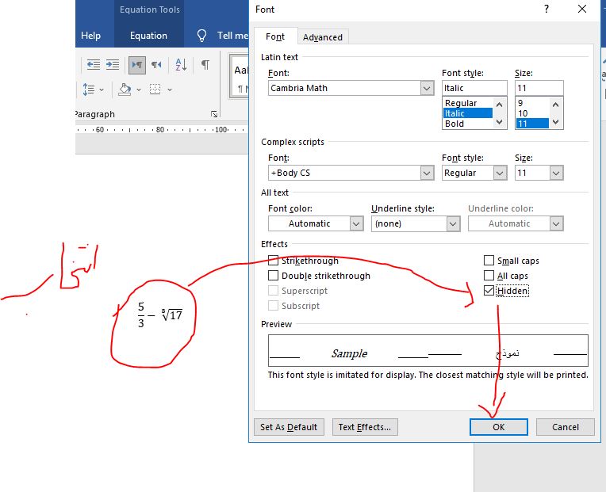Click the Tell me lightbulb icon
This screenshot has width=606, height=492.
coord(201,36)
